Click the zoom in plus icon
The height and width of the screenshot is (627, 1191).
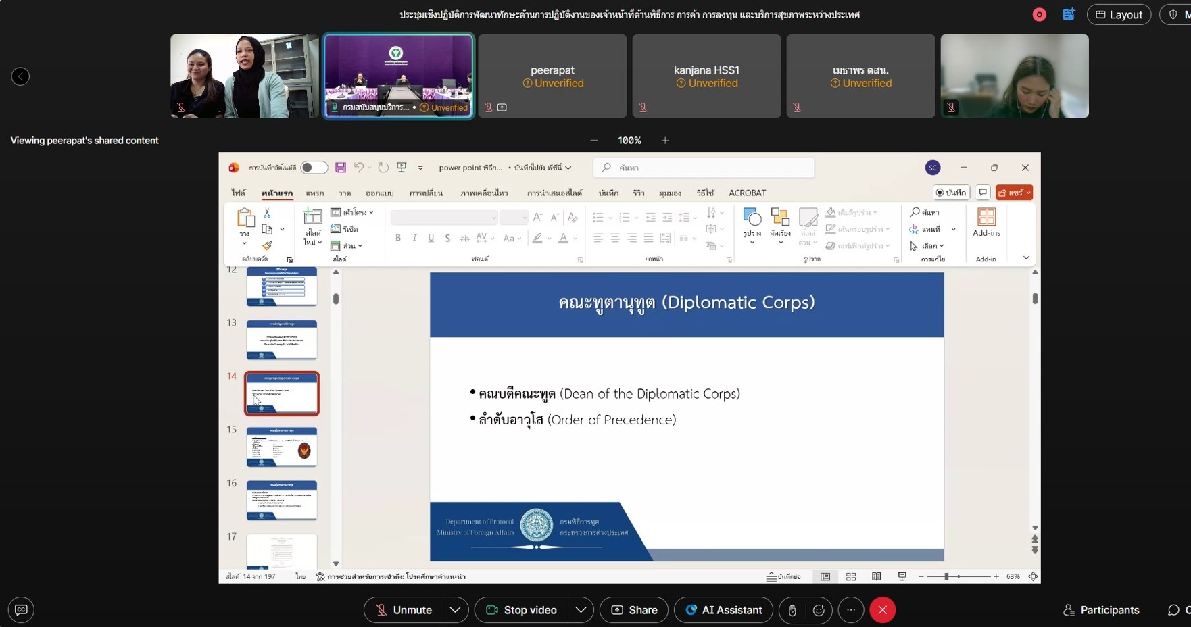(665, 141)
